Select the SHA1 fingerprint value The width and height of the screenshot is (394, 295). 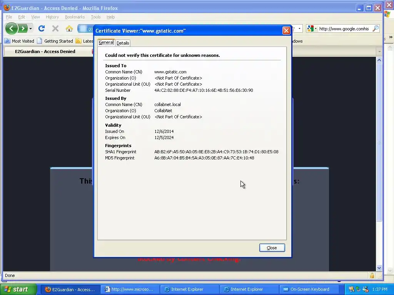(x=216, y=152)
